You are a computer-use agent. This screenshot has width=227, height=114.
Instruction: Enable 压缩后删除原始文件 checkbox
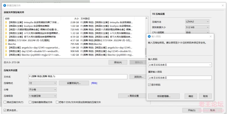(30, 102)
